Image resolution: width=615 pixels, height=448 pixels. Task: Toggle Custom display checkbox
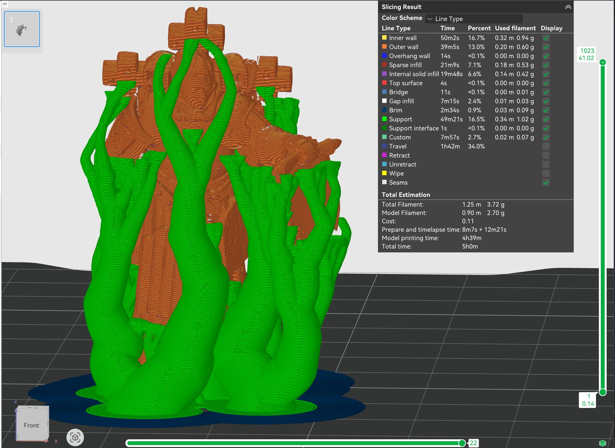[546, 137]
